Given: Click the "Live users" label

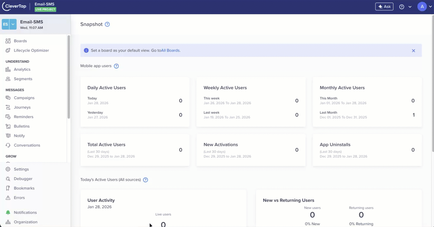Looking at the screenshot, I should point(163,214).
